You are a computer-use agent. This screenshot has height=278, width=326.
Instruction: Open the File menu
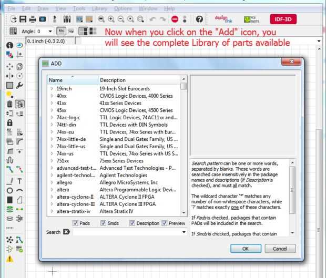(12, 9)
